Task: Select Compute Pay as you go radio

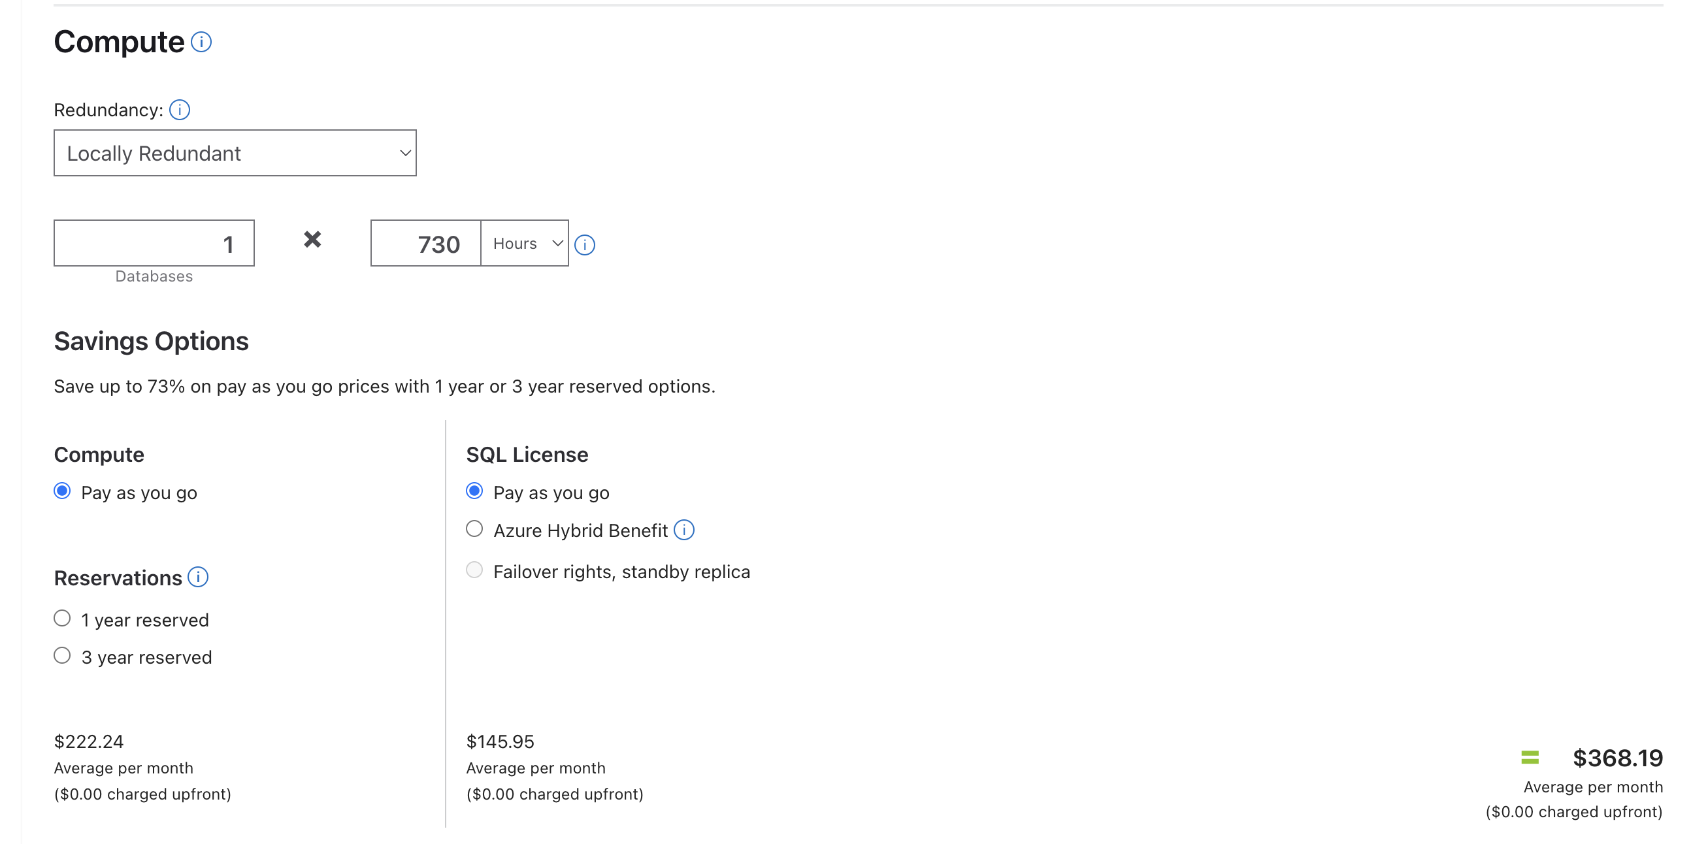Action: (x=62, y=491)
